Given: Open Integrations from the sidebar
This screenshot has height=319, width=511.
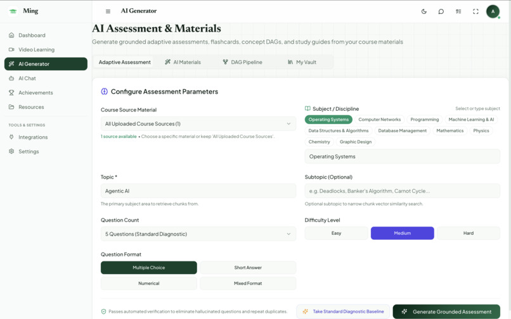Looking at the screenshot, I should [46, 137].
